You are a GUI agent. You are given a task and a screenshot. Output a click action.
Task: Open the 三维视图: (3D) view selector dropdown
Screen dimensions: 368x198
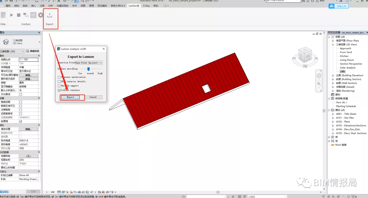[x=12, y=51]
